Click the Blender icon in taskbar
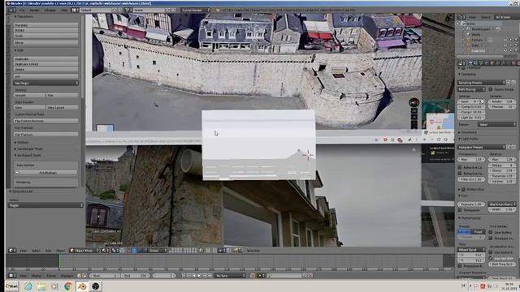 tap(82, 286)
